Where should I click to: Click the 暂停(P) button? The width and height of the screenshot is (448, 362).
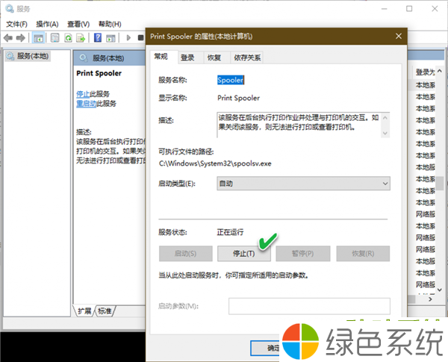pos(303,254)
